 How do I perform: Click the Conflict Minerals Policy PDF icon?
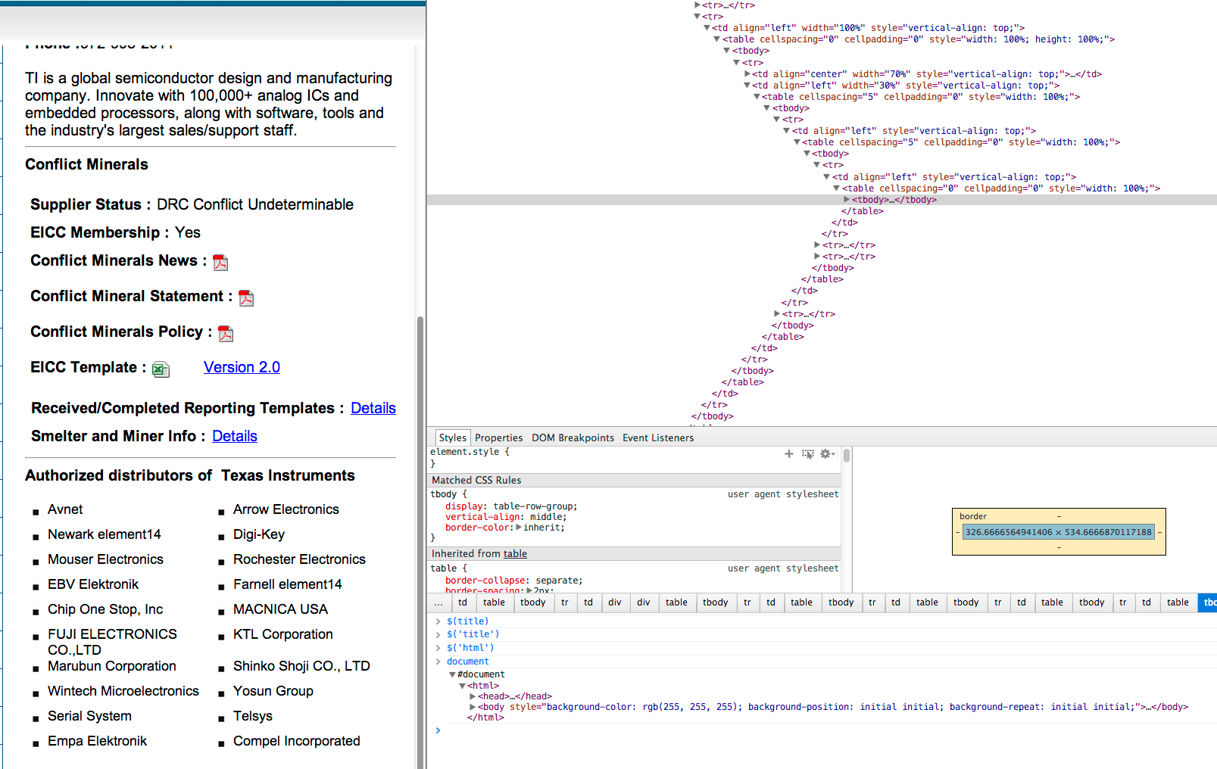(226, 334)
